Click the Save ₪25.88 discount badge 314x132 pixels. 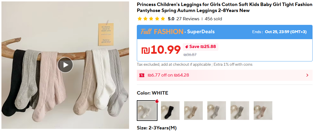[x=200, y=47]
